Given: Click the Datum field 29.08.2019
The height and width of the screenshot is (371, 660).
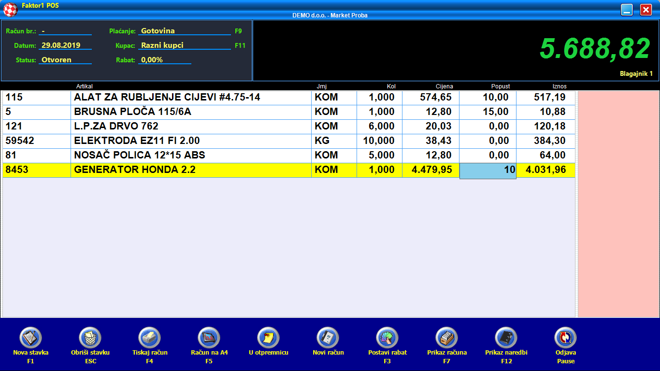Looking at the screenshot, I should click(x=65, y=45).
